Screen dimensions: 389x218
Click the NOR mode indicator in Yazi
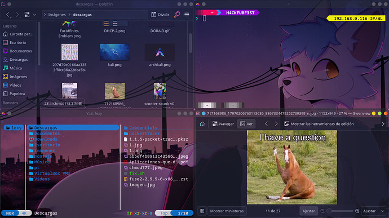pyautogui.click(x=10, y=213)
